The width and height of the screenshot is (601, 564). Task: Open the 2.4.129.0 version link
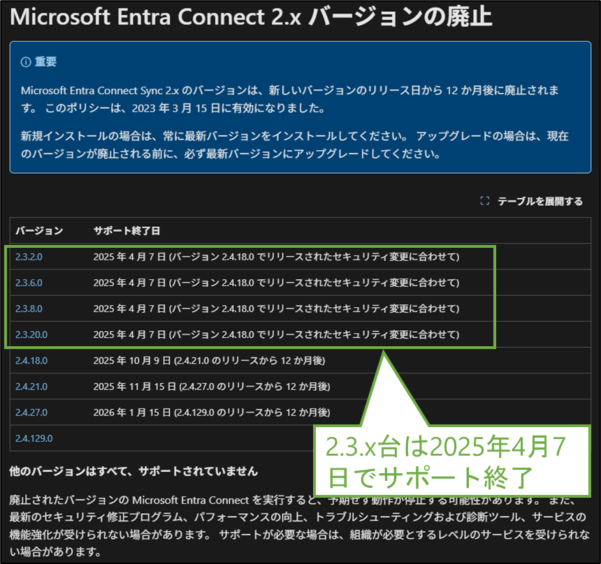[34, 439]
